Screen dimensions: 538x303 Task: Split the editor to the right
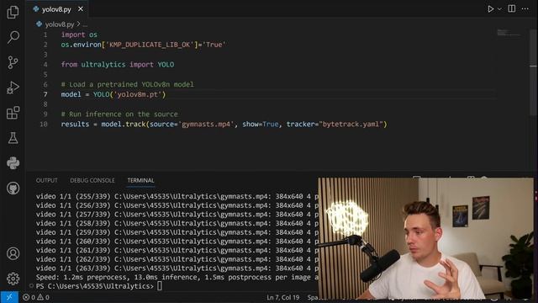coord(512,8)
